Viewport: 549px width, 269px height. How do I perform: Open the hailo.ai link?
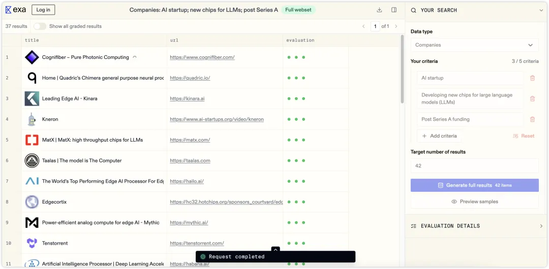click(187, 181)
